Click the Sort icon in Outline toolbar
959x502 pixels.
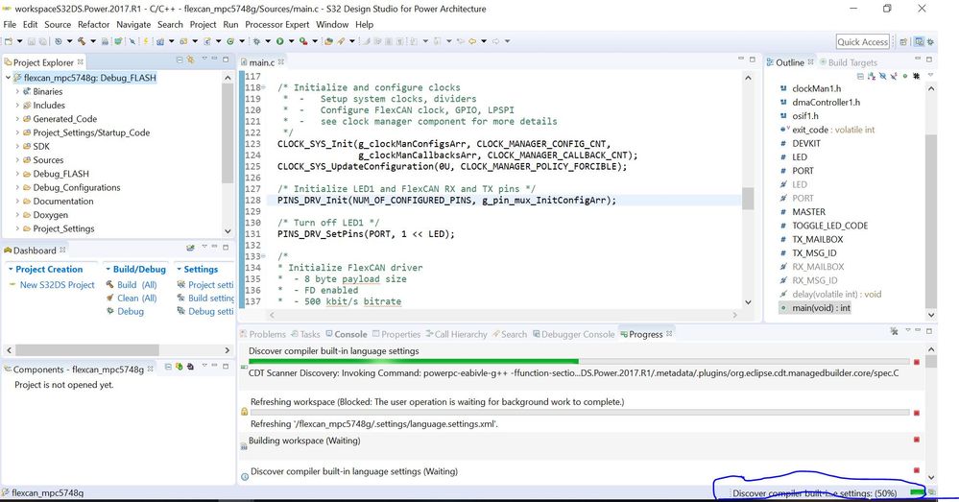pyautogui.click(x=872, y=76)
